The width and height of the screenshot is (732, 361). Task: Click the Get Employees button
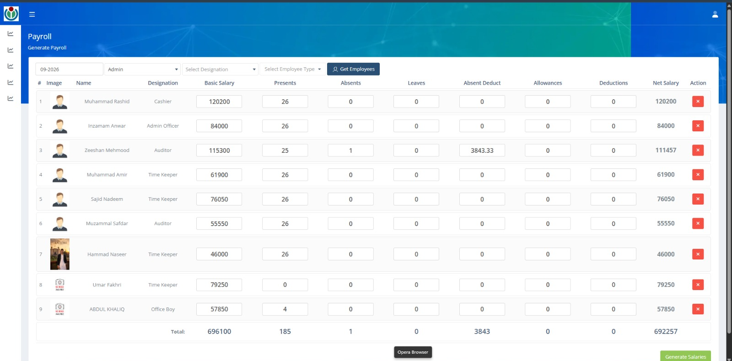[353, 69]
